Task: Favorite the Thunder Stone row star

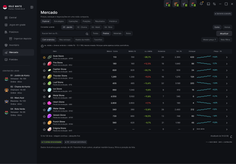Action: pos(44,77)
